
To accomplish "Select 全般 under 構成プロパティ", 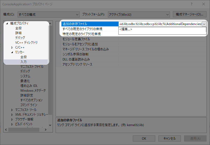I will pyautogui.click(x=18, y=28).
